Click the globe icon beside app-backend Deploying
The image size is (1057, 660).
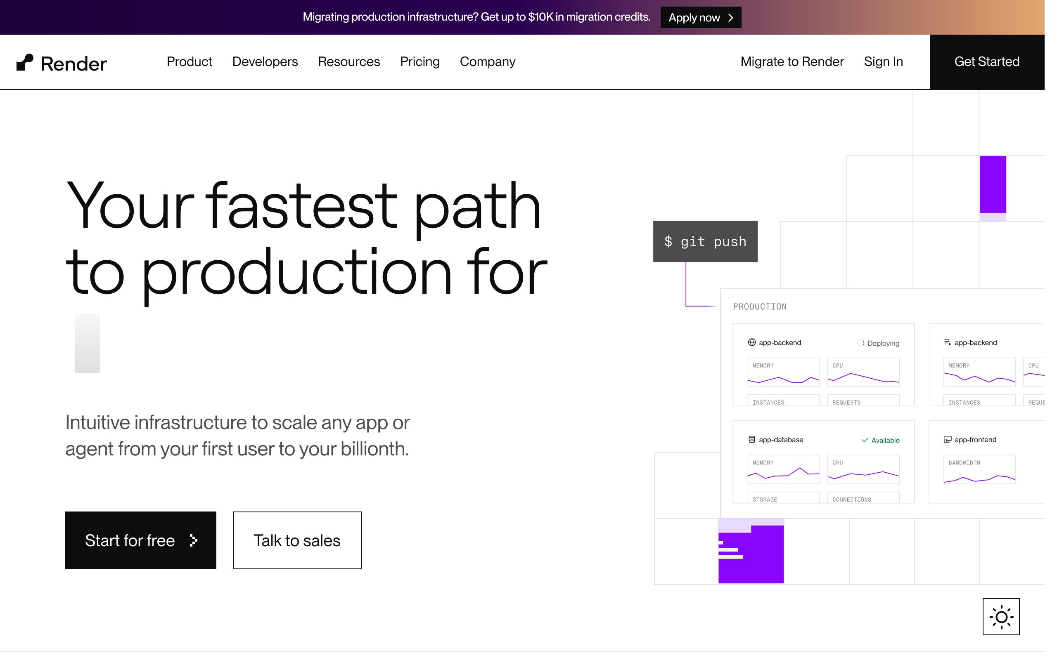[752, 343]
